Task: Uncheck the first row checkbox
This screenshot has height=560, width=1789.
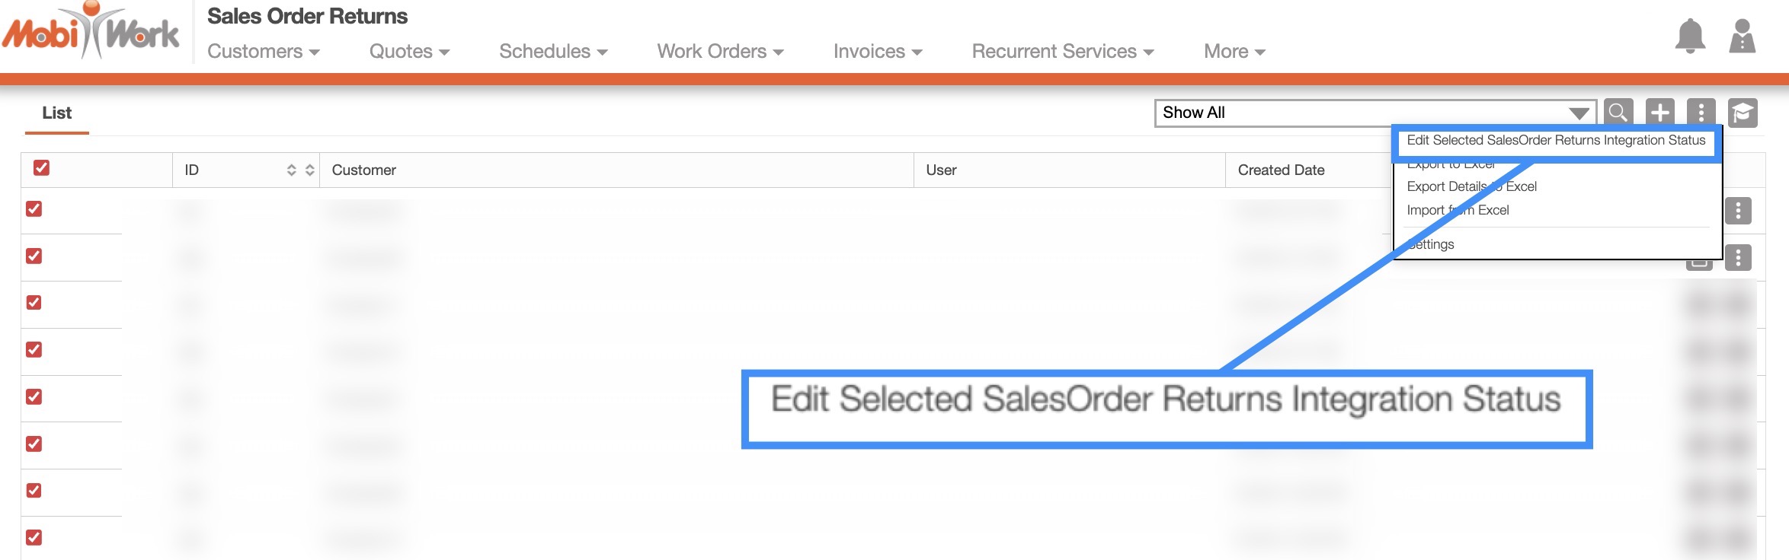Action: [x=34, y=208]
